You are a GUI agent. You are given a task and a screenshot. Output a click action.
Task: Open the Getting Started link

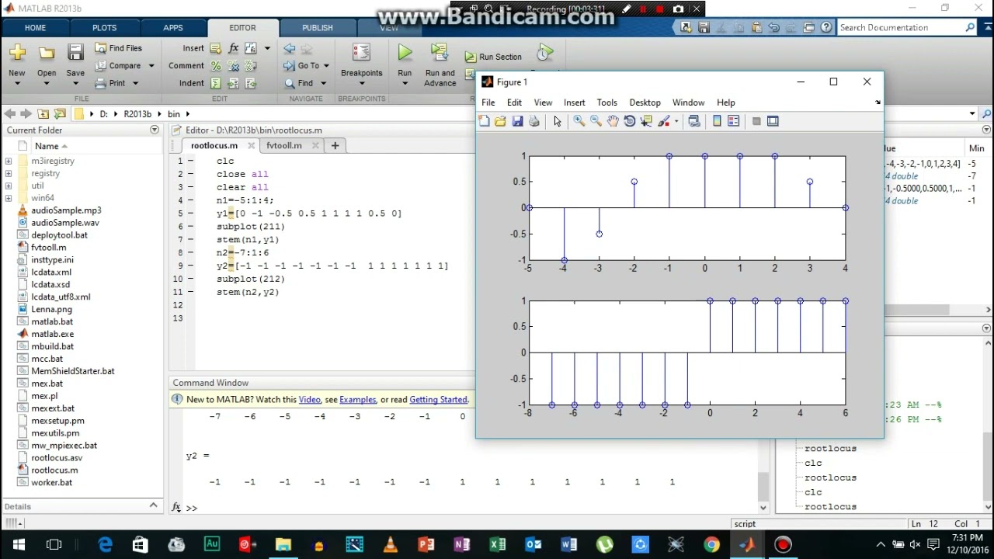(x=438, y=399)
